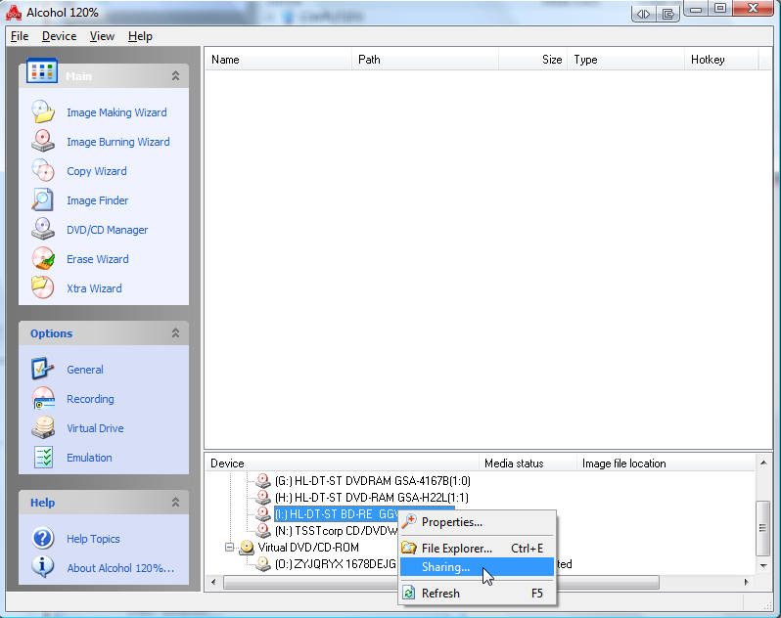Click device list horizontal scrollbar right arrow
The height and width of the screenshot is (618, 781).
point(746,582)
